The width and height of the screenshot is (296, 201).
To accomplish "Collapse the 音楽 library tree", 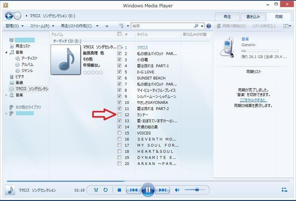I will coord(6,52).
